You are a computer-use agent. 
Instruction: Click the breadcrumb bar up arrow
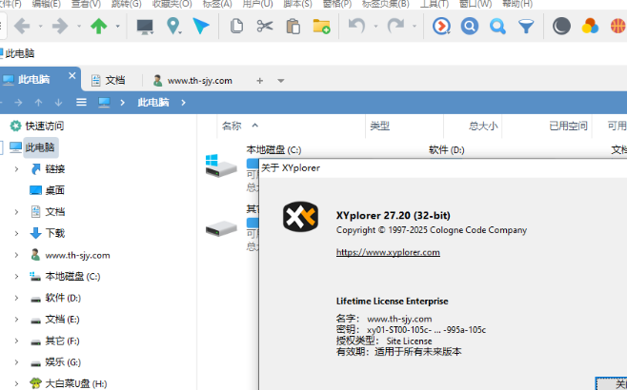click(38, 103)
